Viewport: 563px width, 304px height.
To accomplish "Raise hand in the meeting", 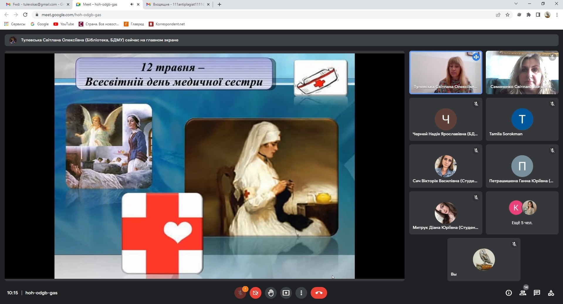I will [271, 293].
